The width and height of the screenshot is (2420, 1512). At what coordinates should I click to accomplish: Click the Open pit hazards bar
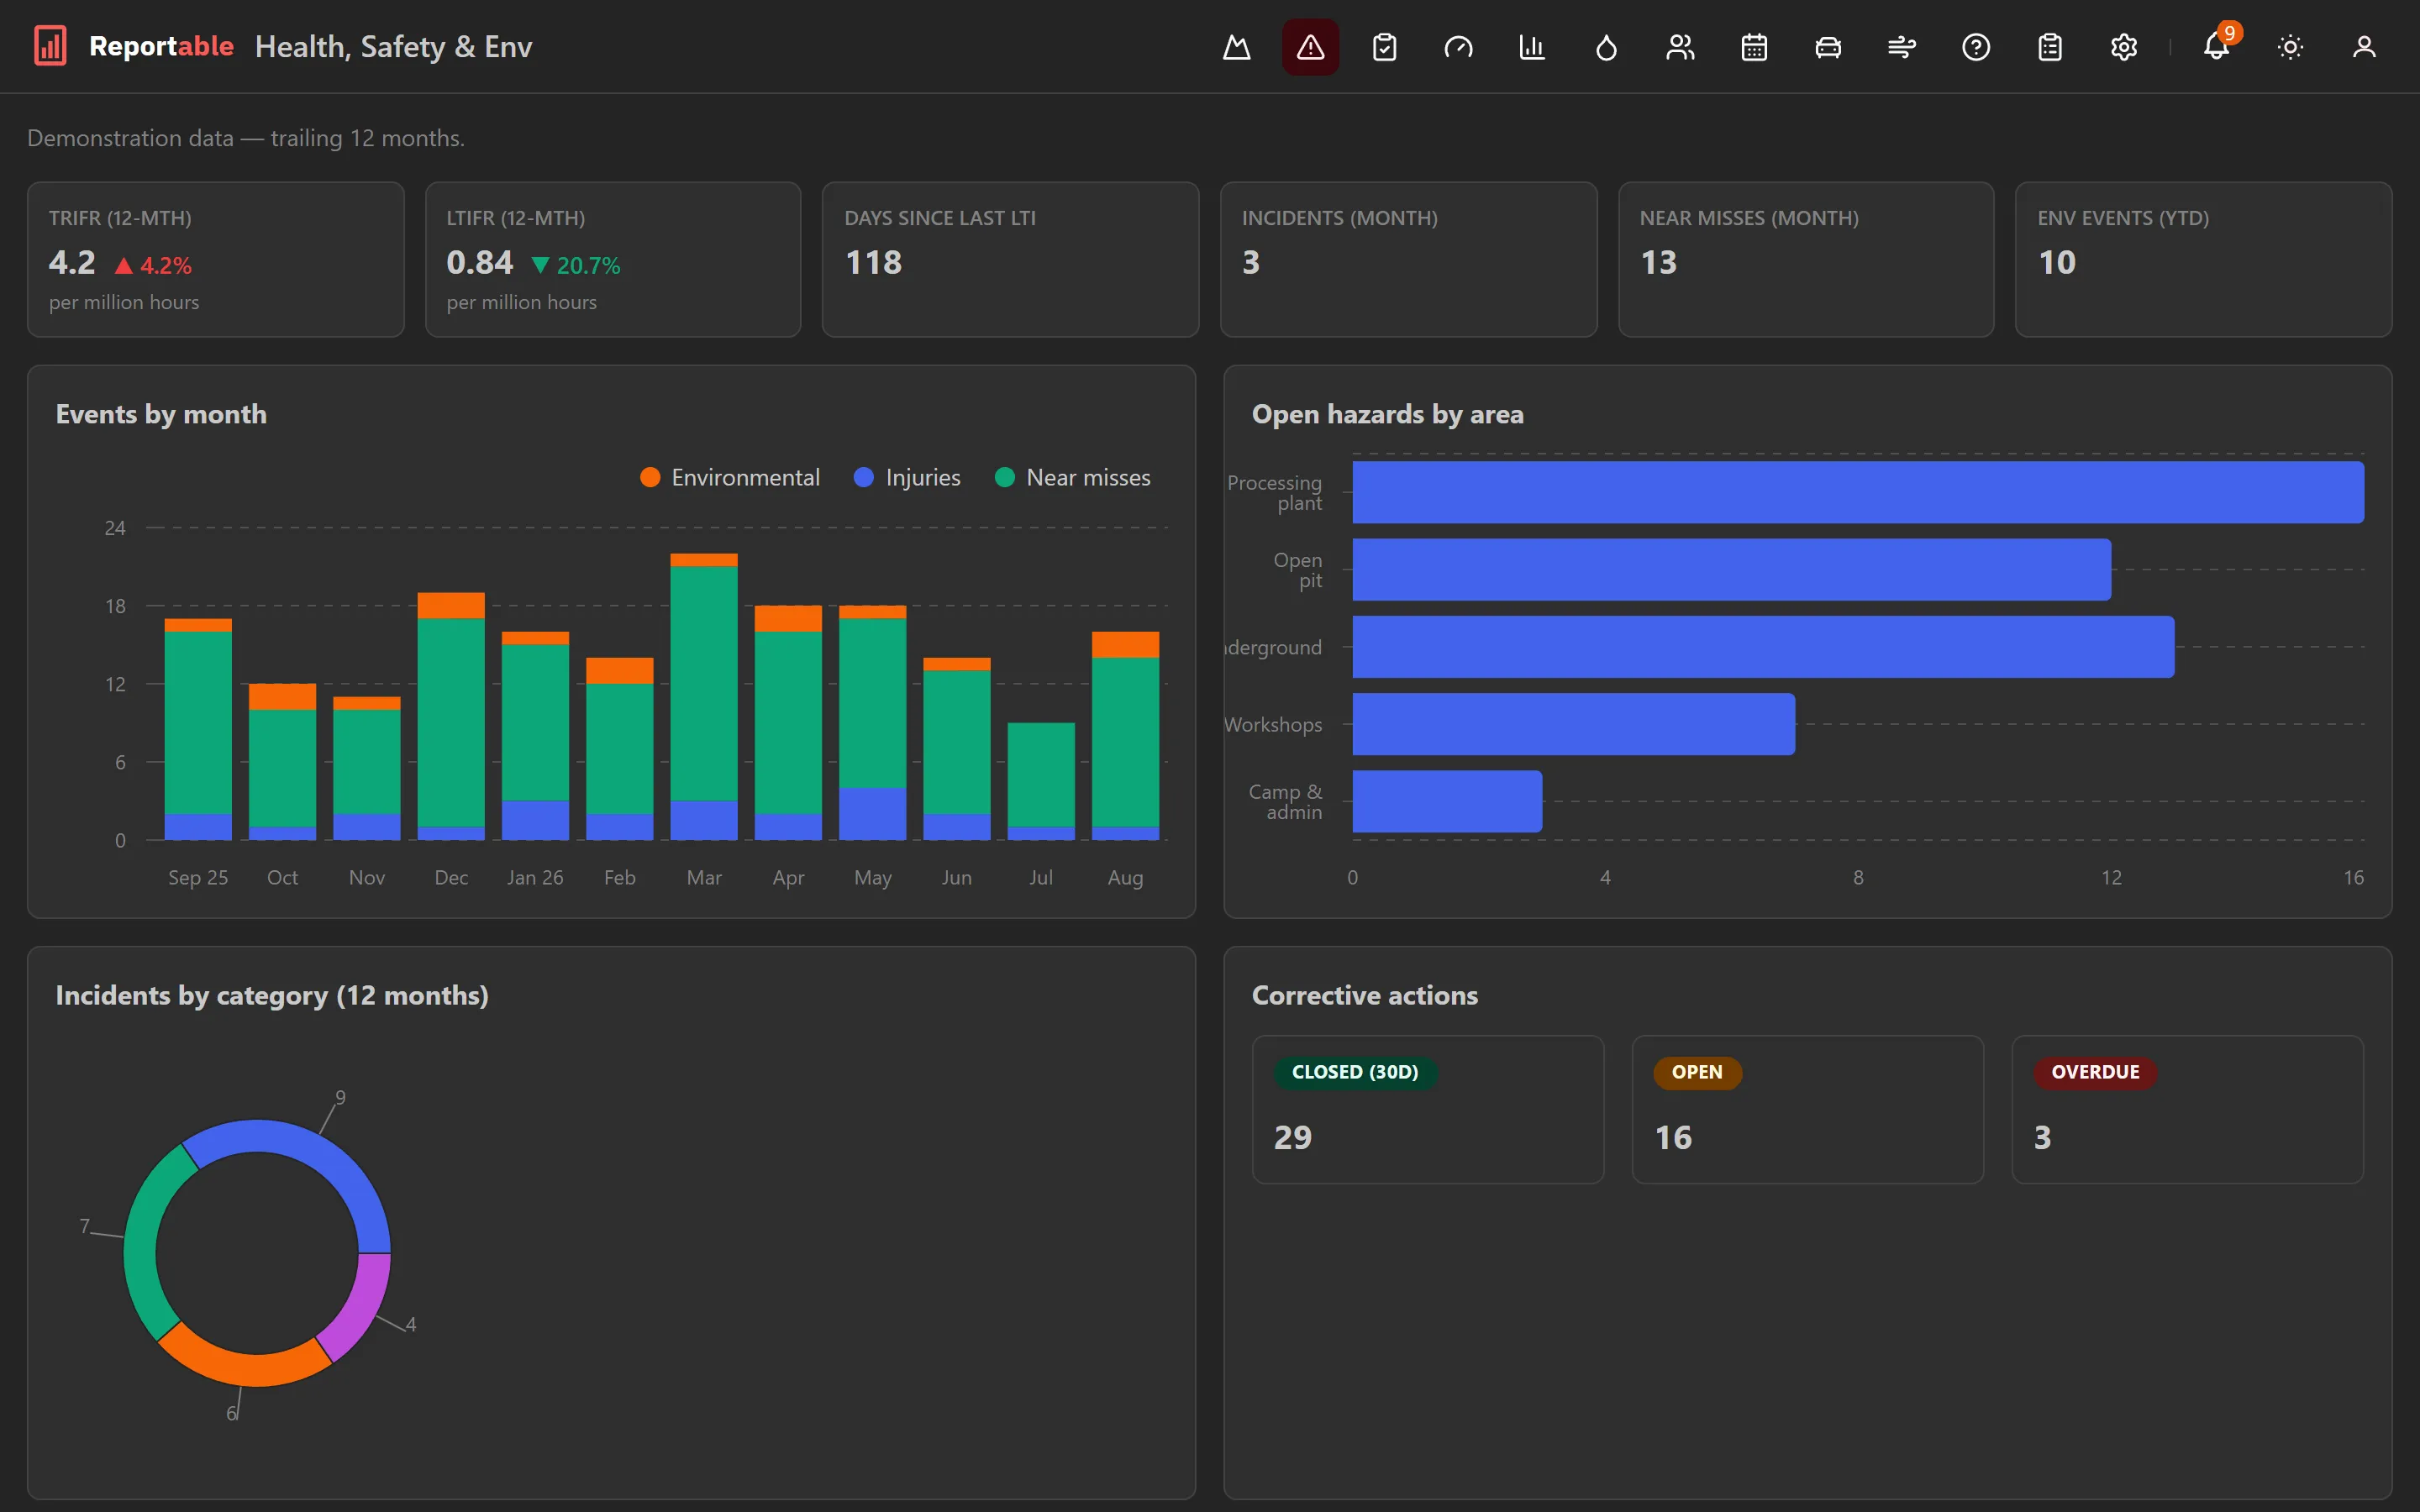point(1732,569)
